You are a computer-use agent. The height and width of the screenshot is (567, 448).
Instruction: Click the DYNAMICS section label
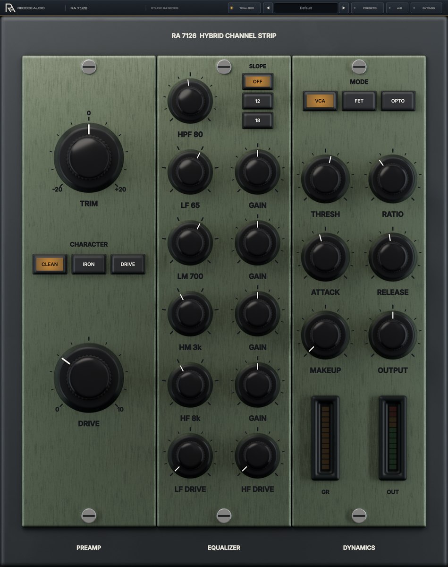pos(359,548)
